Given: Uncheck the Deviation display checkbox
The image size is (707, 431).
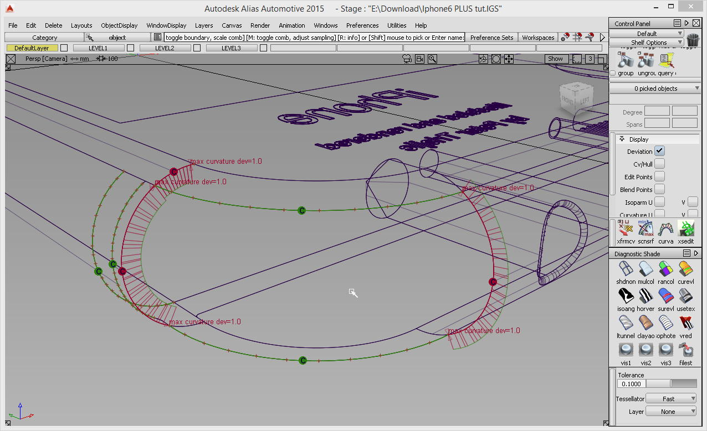Looking at the screenshot, I should (x=659, y=151).
